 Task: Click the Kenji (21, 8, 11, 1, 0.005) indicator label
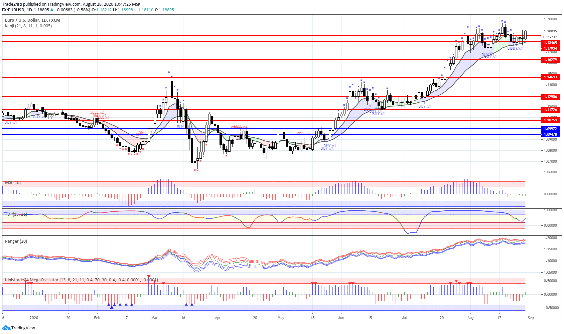tap(28, 26)
